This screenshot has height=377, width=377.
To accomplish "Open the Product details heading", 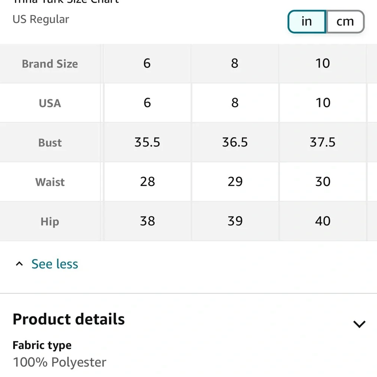I will pos(69,319).
